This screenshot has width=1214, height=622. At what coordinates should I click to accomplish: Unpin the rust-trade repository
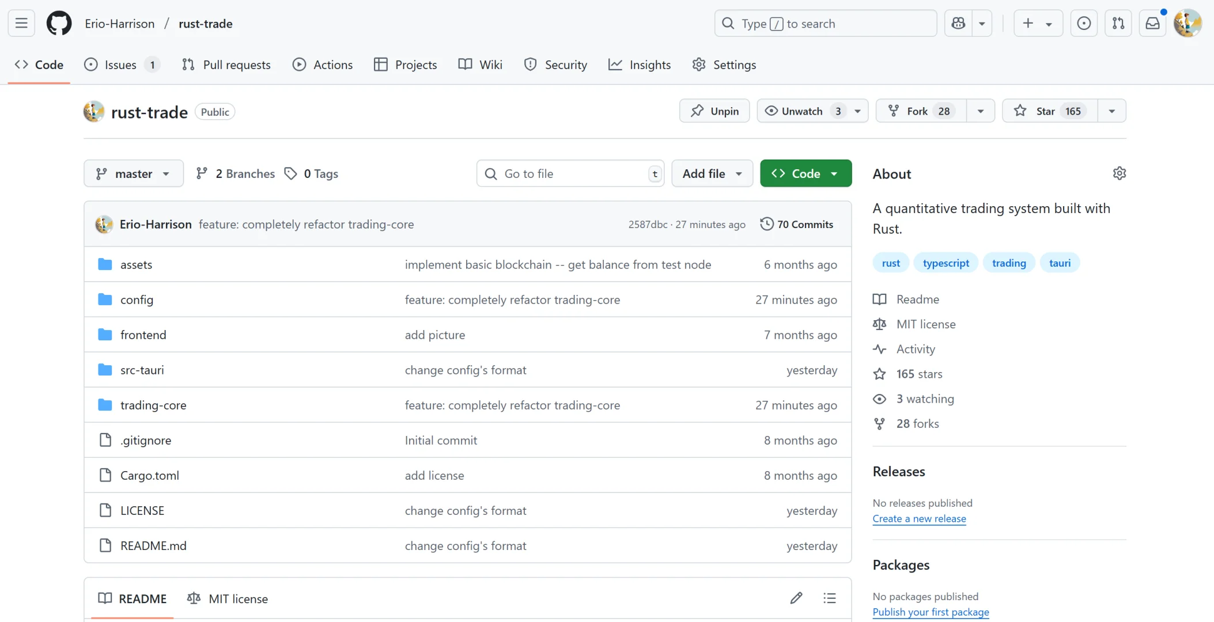point(714,111)
